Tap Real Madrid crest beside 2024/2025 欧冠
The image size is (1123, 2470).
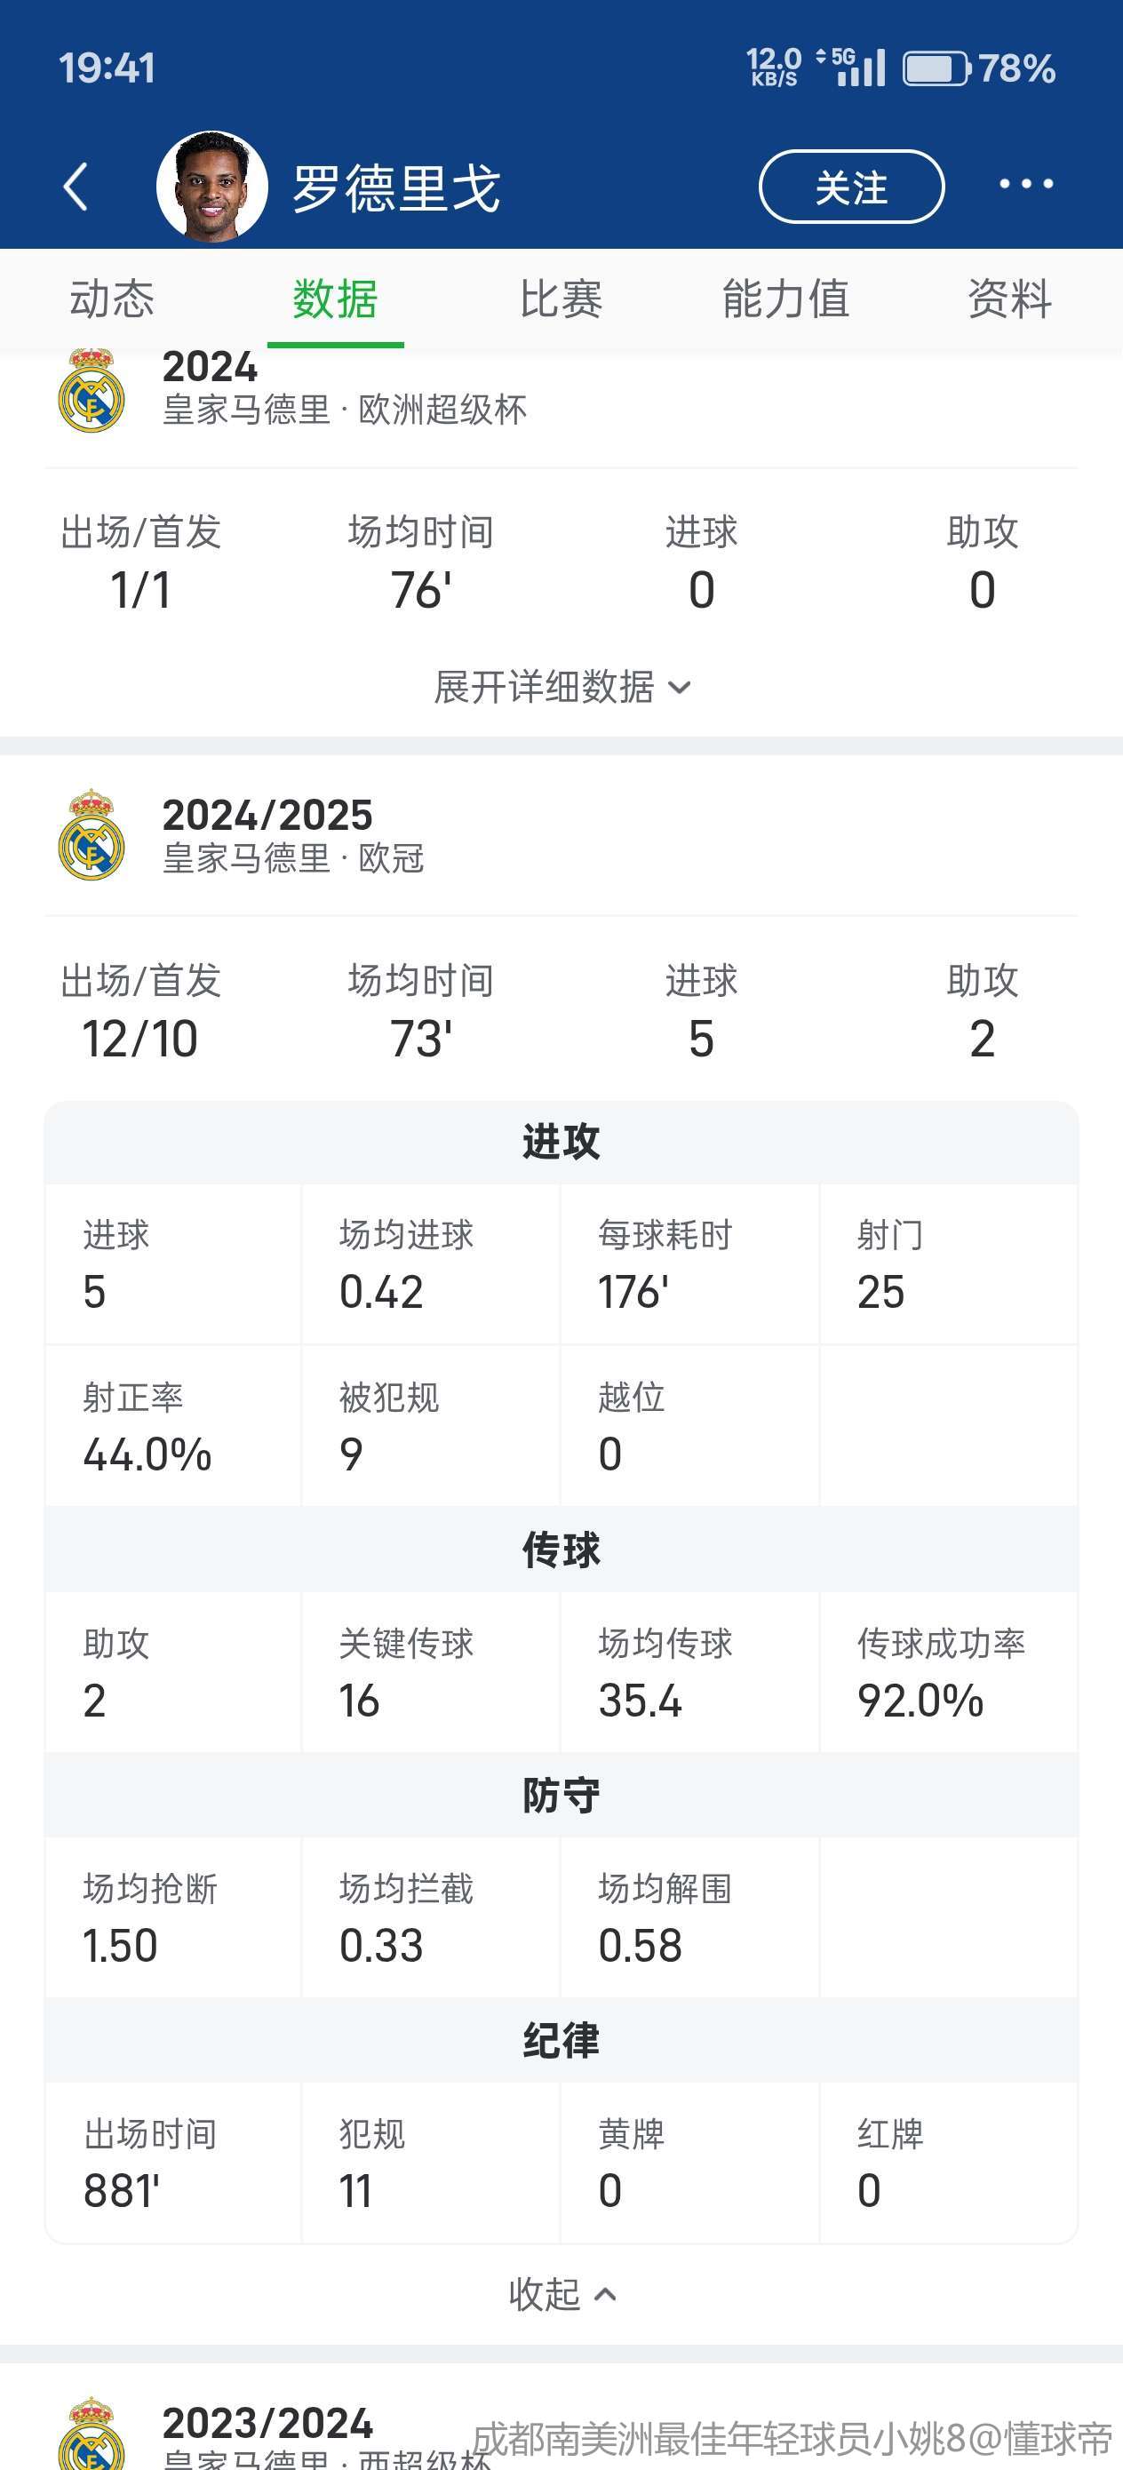point(92,836)
